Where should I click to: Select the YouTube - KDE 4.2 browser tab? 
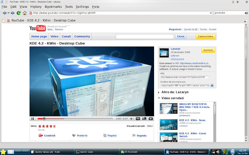pos(42,20)
